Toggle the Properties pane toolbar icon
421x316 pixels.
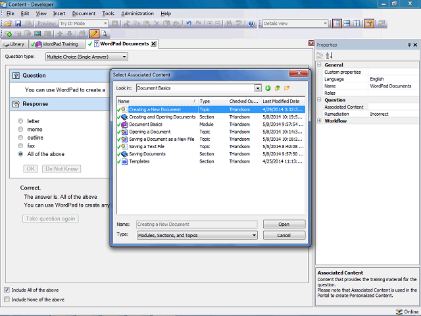pyautogui.click(x=369, y=24)
